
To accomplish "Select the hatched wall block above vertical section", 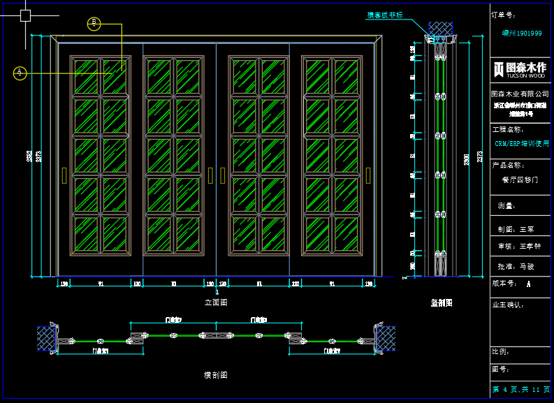I will 440,28.
